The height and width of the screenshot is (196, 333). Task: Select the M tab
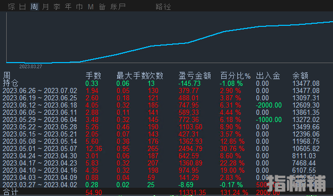click(x=90, y=7)
